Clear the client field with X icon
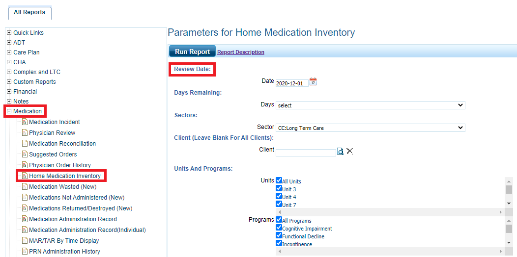This screenshot has width=517, height=257. pyautogui.click(x=350, y=151)
